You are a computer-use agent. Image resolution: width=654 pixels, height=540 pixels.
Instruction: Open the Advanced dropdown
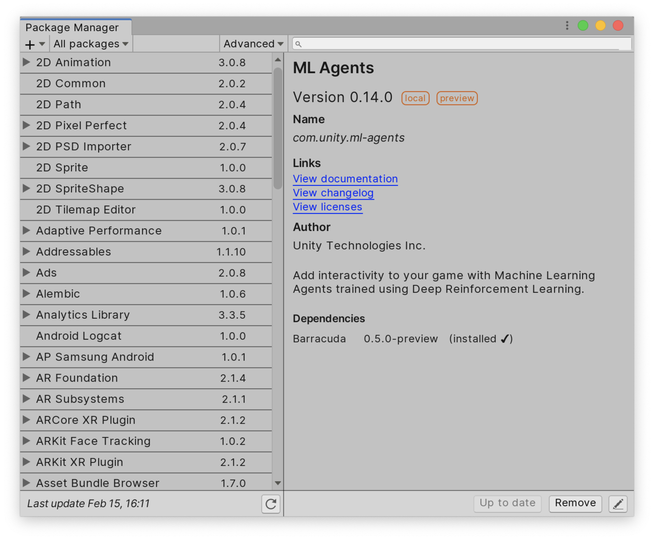[252, 44]
